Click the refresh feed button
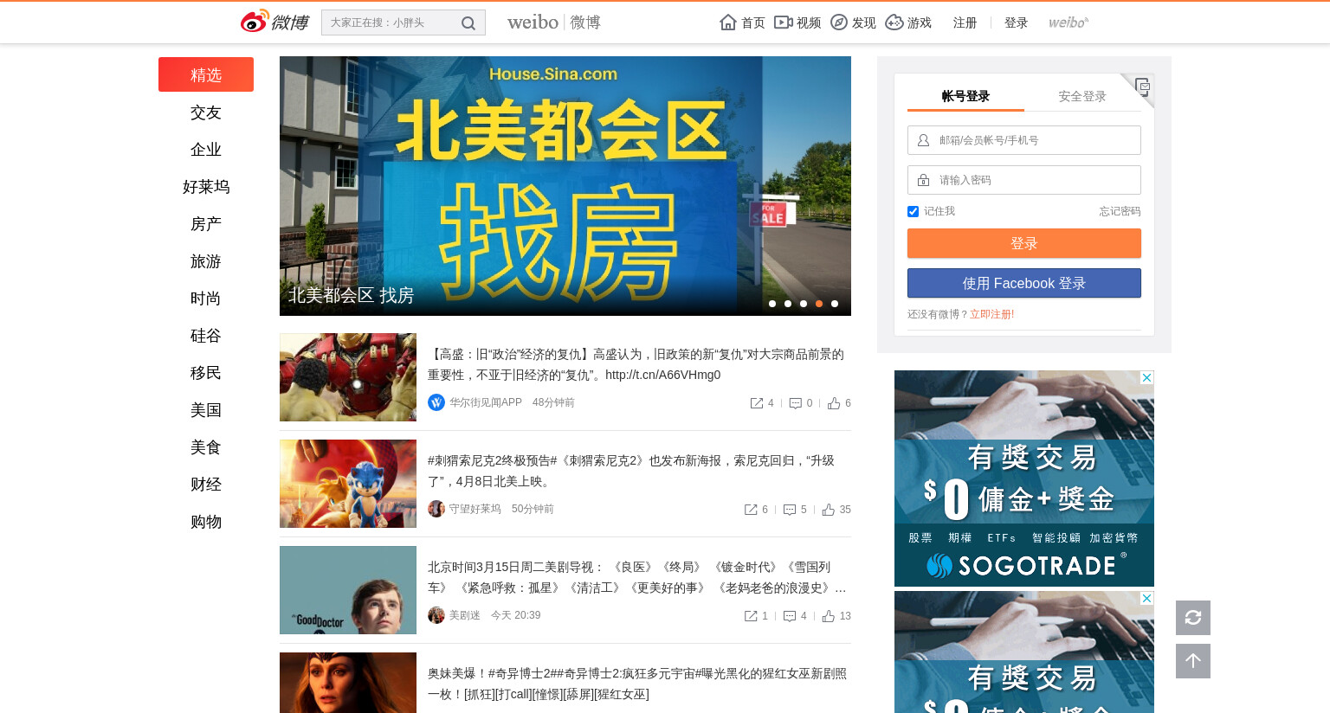1330x713 pixels. (1193, 618)
